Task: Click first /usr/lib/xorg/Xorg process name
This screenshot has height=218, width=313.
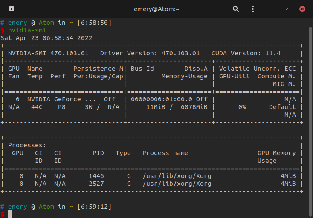Action: tap(177, 176)
